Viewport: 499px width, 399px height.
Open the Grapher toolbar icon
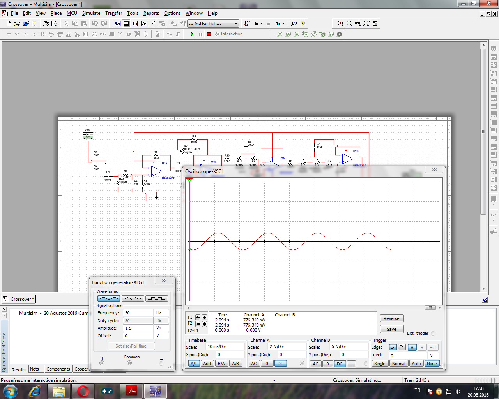[144, 24]
